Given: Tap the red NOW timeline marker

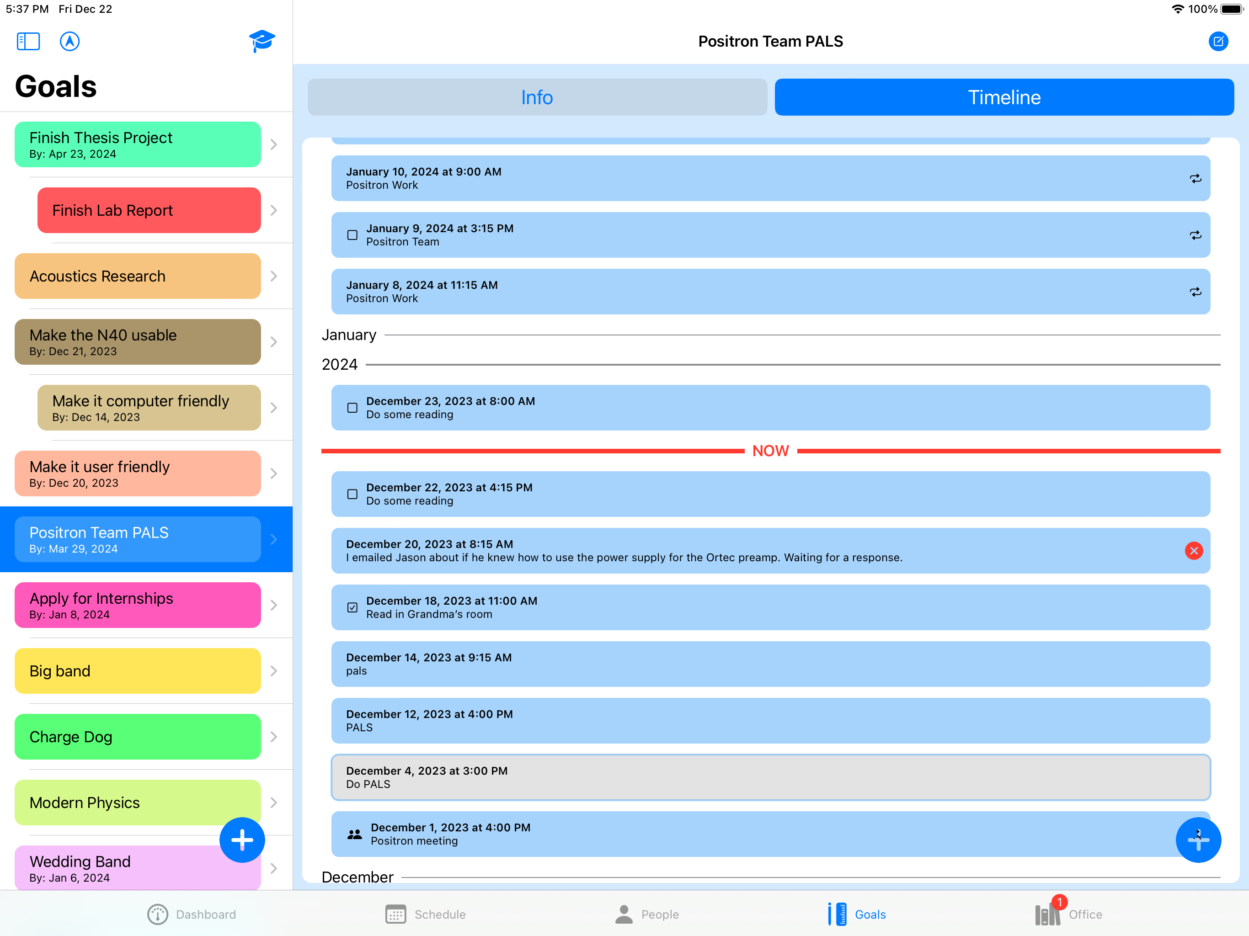Looking at the screenshot, I should point(770,451).
